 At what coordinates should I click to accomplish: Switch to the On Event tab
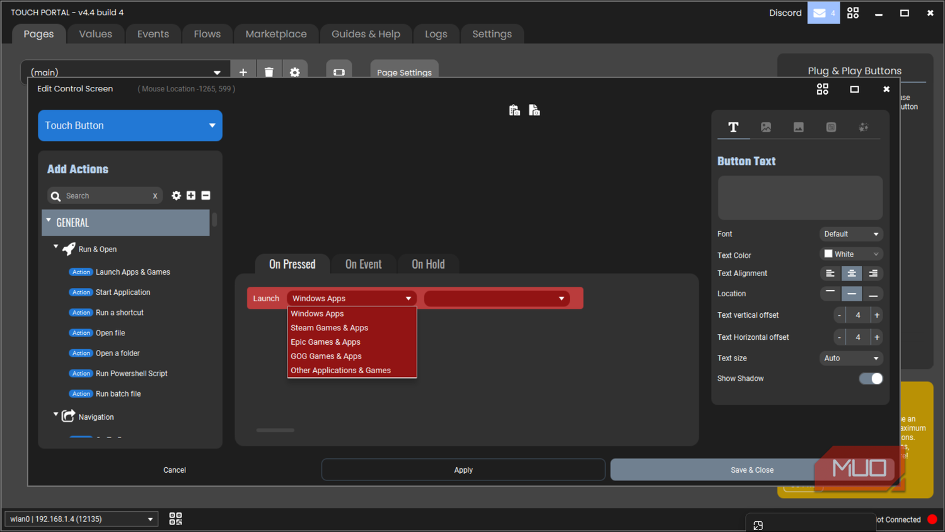[363, 264]
